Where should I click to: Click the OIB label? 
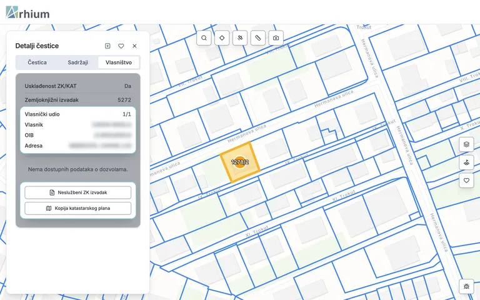pos(29,135)
